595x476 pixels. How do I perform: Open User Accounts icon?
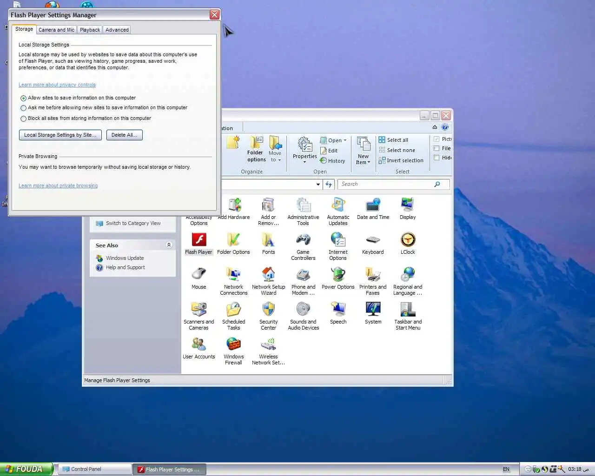(199, 348)
